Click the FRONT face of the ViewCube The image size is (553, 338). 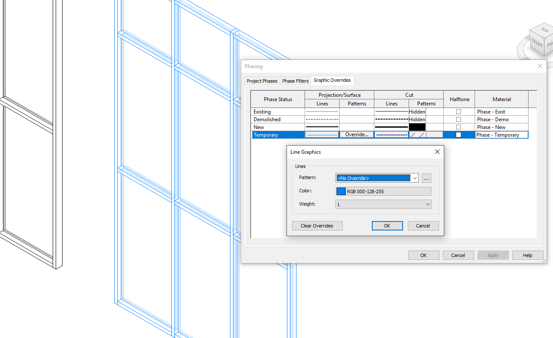point(537,43)
